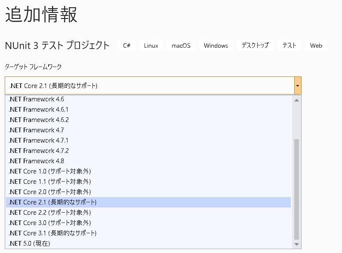
Task: Click the Linux tag
Action: tap(151, 46)
